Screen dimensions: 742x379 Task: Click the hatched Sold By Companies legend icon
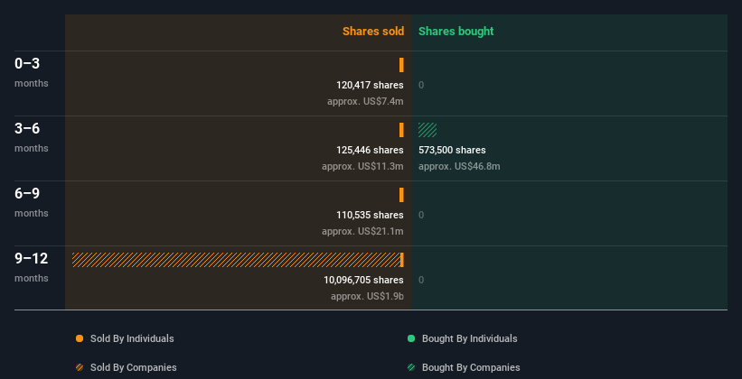point(80,367)
